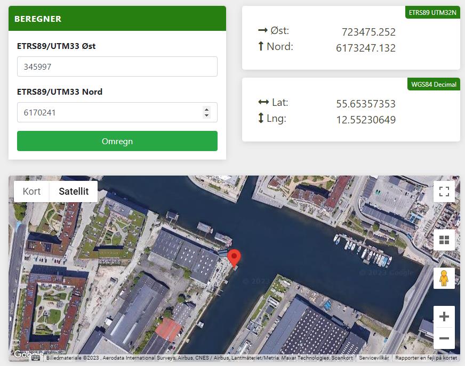The height and width of the screenshot is (366, 465).
Task: Zoom out on the map
Action: pyautogui.click(x=444, y=338)
